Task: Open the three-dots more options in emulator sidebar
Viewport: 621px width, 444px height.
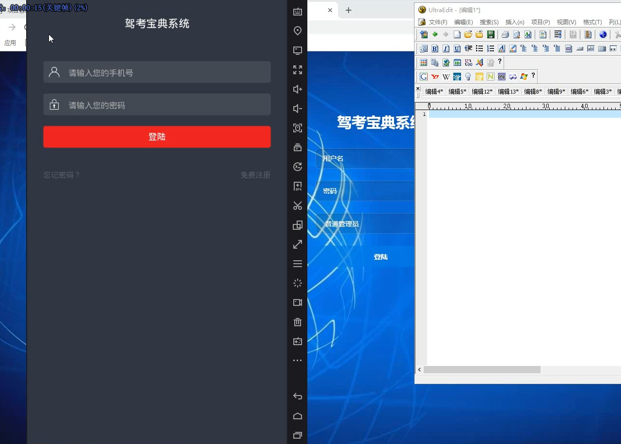Action: [x=298, y=361]
